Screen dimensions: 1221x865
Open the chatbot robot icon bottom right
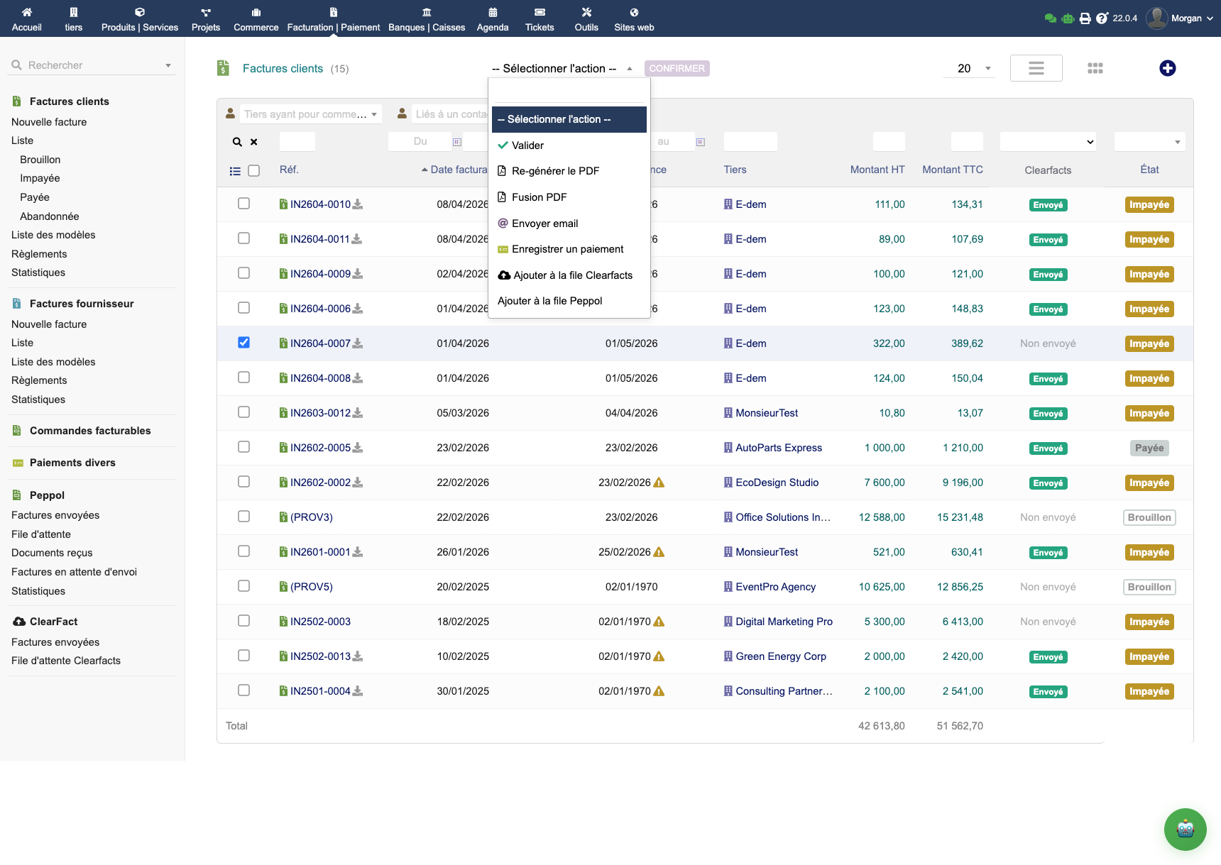pyautogui.click(x=1185, y=829)
